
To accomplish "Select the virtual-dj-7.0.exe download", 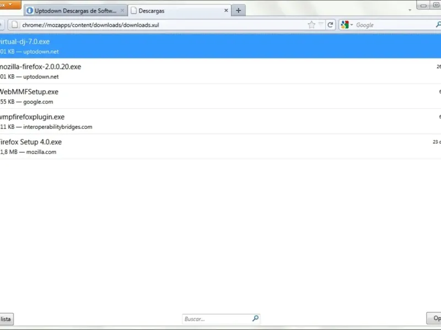I will click(x=220, y=46).
